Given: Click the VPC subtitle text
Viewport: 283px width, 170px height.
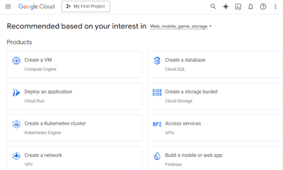Looking at the screenshot, I should tap(29, 165).
